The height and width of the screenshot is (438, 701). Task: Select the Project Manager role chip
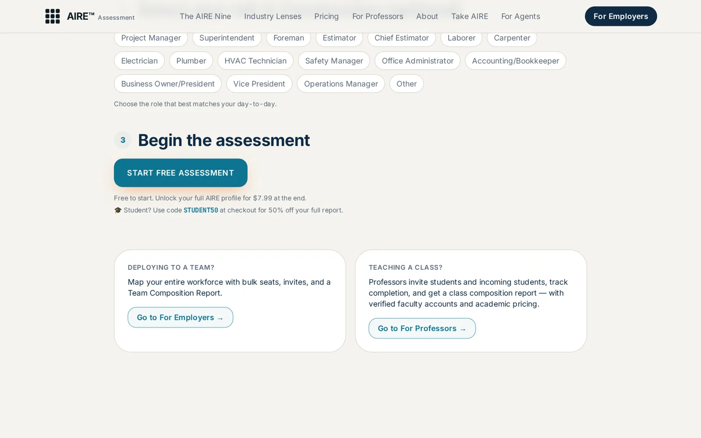[151, 38]
